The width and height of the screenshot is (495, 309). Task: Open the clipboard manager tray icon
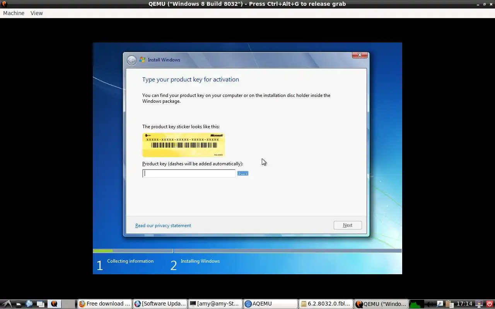[449, 304]
